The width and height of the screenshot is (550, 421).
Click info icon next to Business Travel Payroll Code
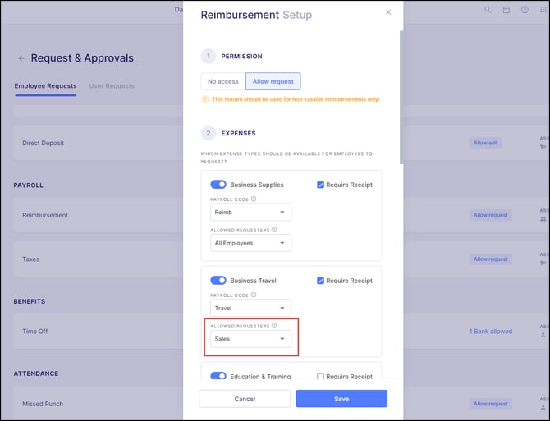(254, 295)
